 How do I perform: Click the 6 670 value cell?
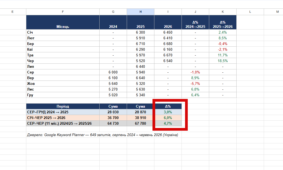click(168, 55)
